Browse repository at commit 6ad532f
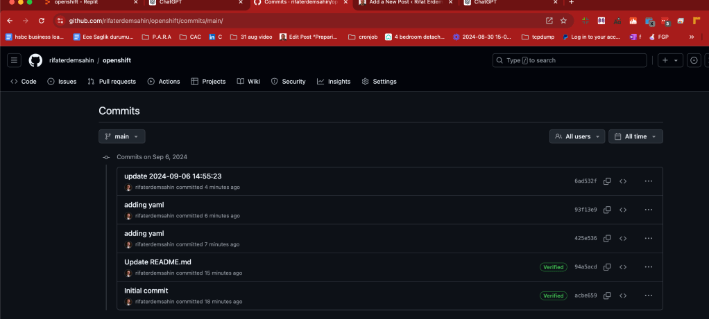 tap(623, 181)
